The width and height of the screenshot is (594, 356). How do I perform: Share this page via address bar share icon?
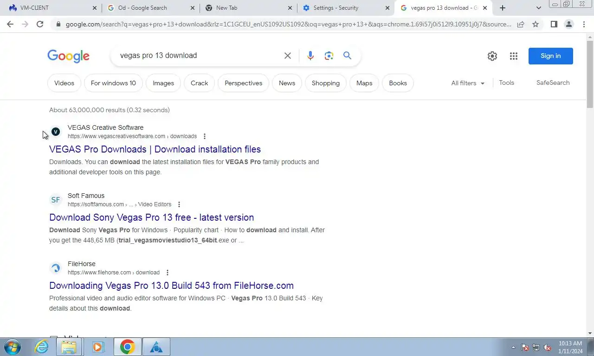click(521, 24)
